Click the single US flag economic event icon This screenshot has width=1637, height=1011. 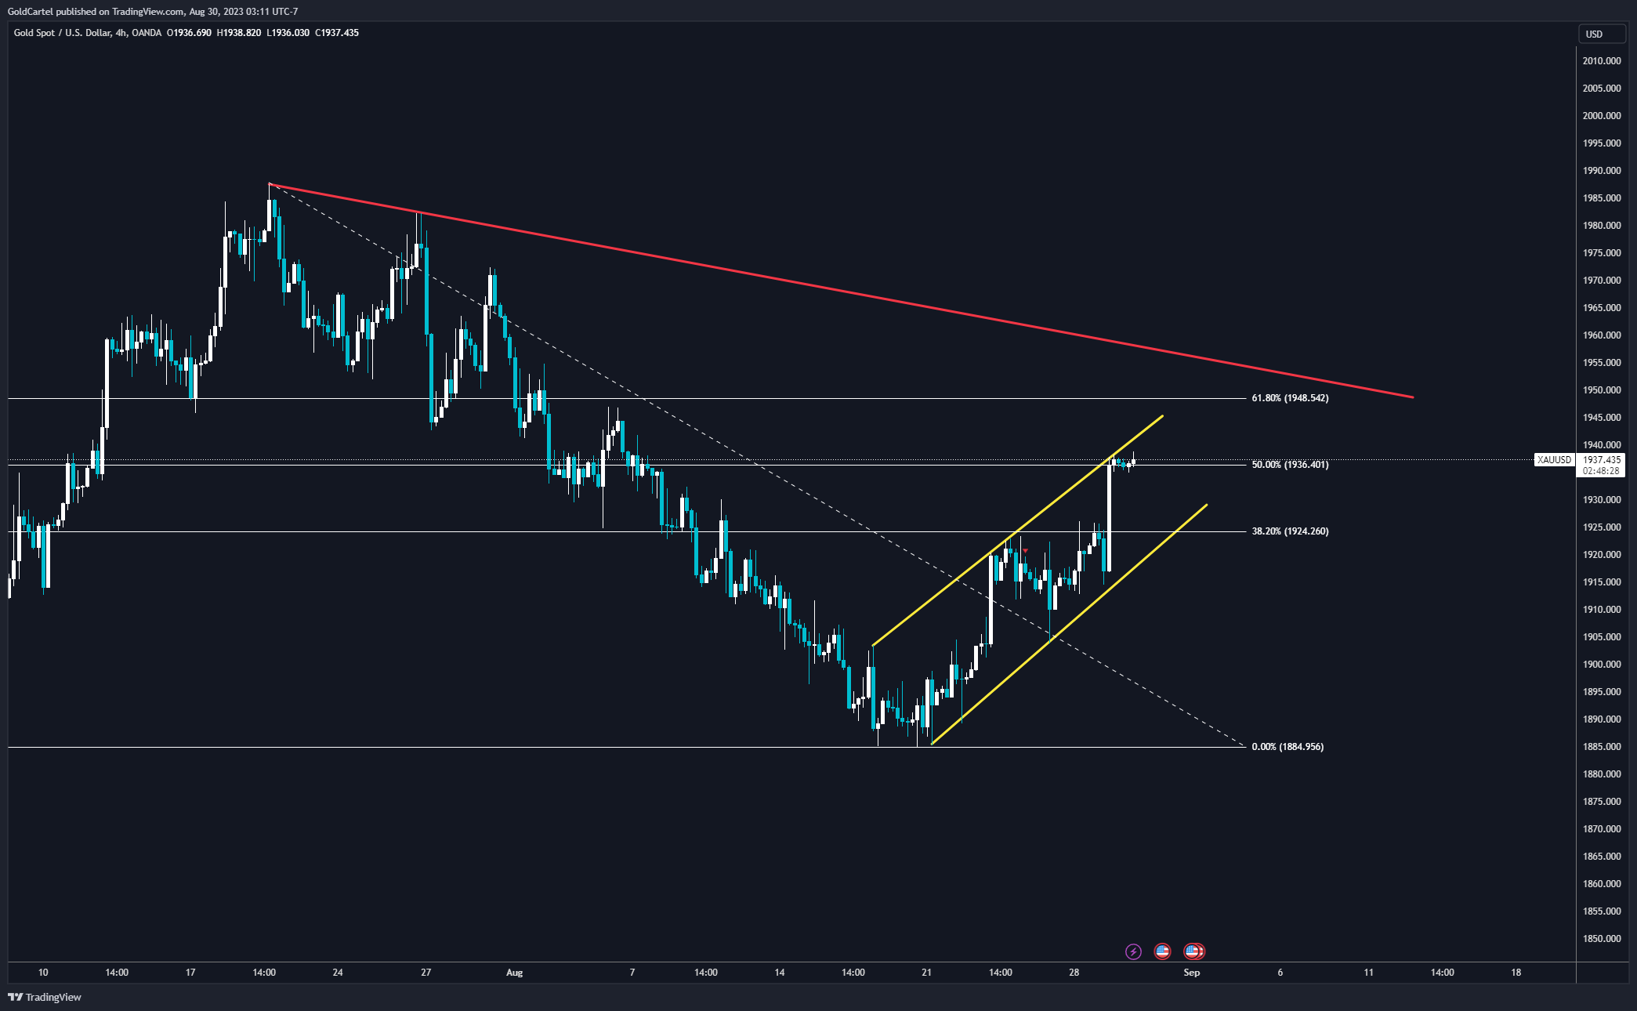pyautogui.click(x=1162, y=951)
